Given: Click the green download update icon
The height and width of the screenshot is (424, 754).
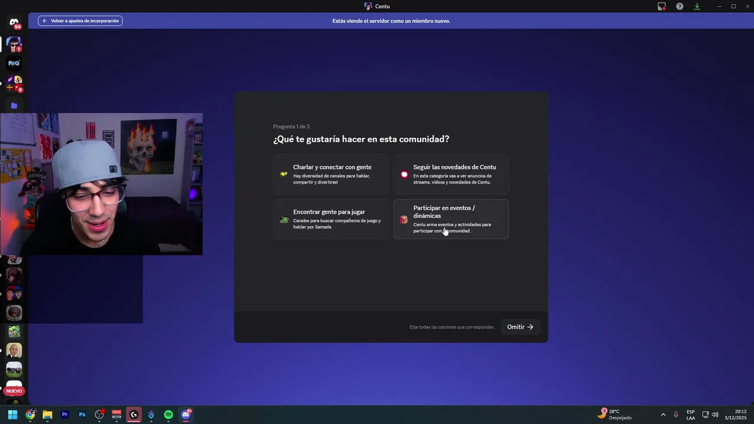Looking at the screenshot, I should (x=697, y=6).
